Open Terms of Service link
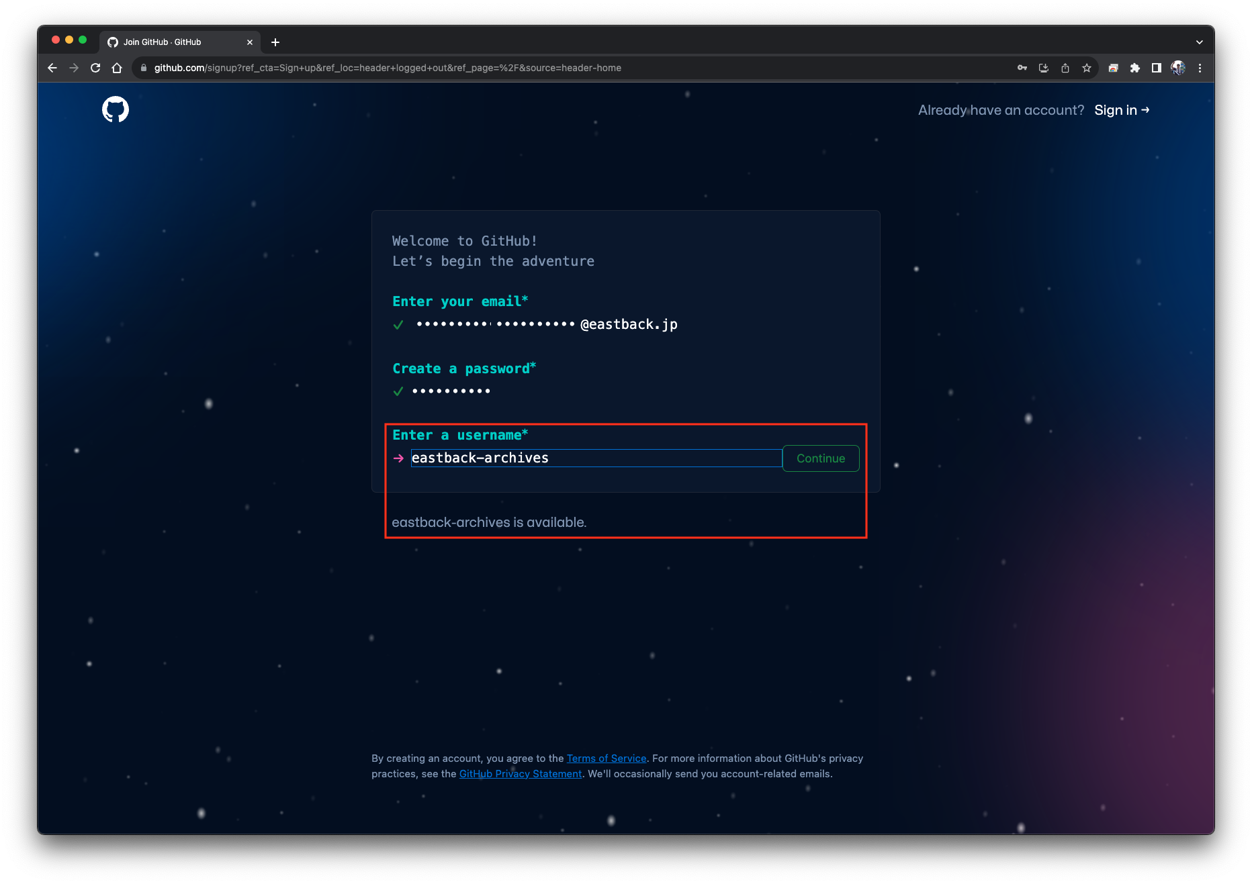Viewport: 1252px width, 884px height. [607, 758]
